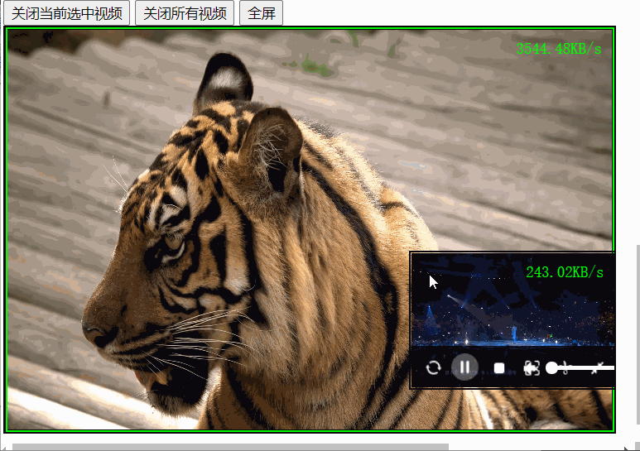Click the 全屏 button
Viewport: 640px width, 451px height.
[x=262, y=13]
